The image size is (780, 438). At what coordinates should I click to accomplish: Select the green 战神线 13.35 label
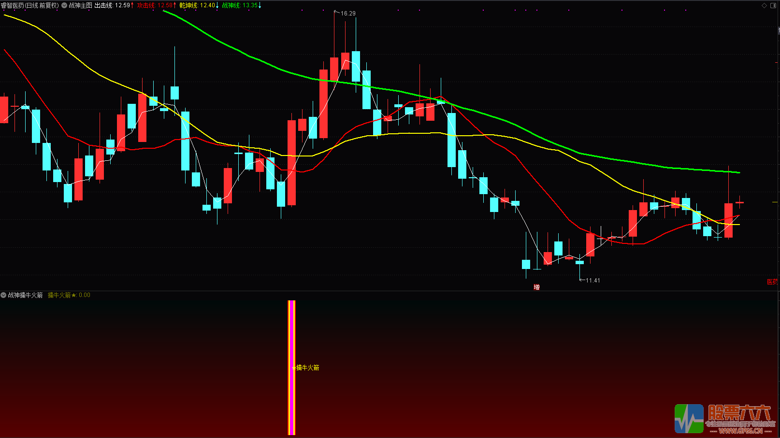pyautogui.click(x=241, y=5)
